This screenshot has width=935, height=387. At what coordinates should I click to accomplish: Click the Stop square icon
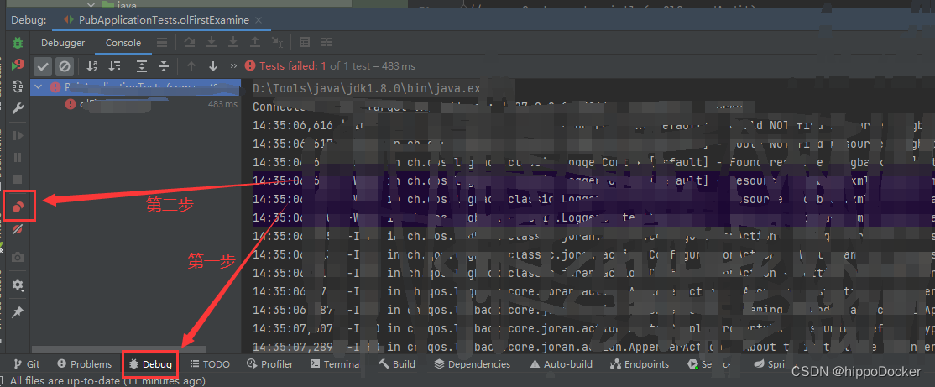tap(18, 180)
